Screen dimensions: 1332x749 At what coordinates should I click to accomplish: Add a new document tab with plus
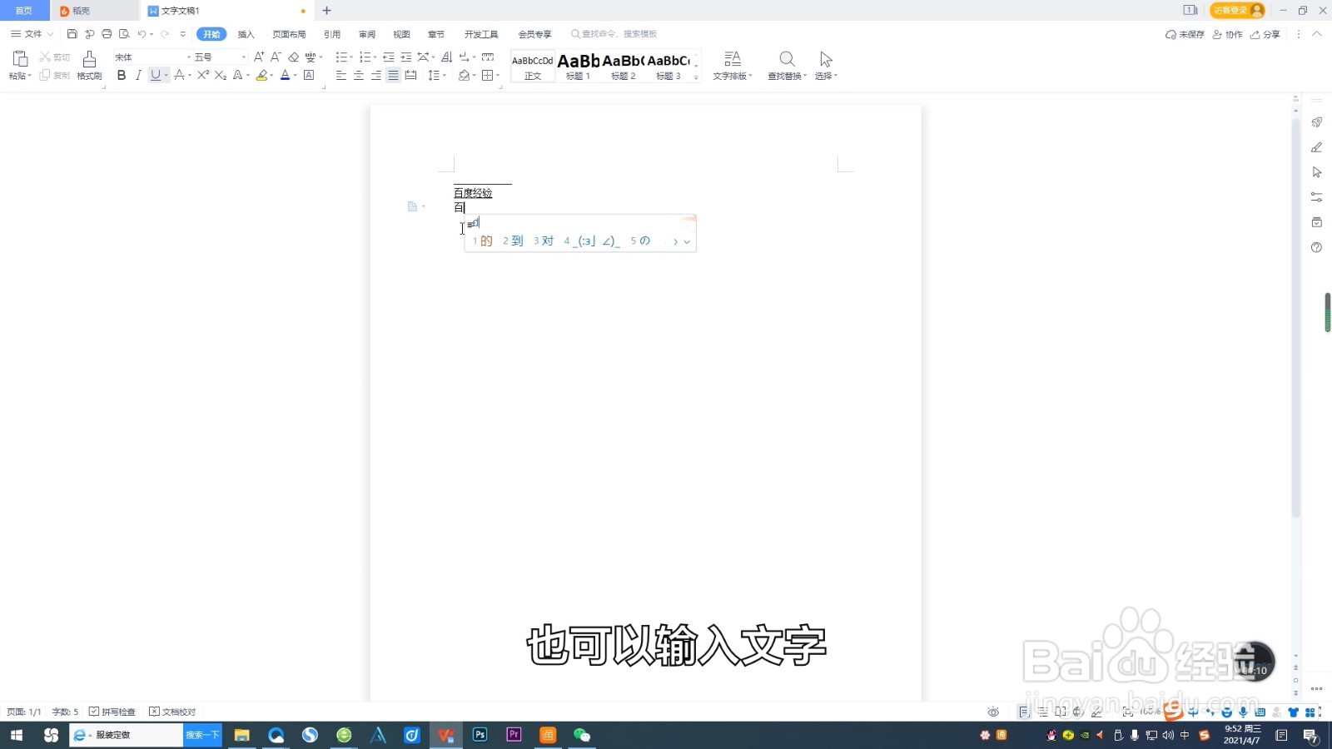(x=326, y=11)
